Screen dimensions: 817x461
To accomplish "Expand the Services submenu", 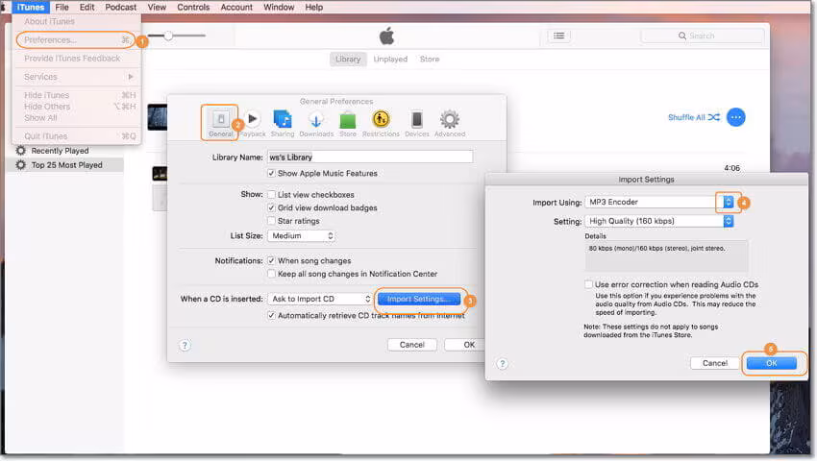I will tap(77, 77).
